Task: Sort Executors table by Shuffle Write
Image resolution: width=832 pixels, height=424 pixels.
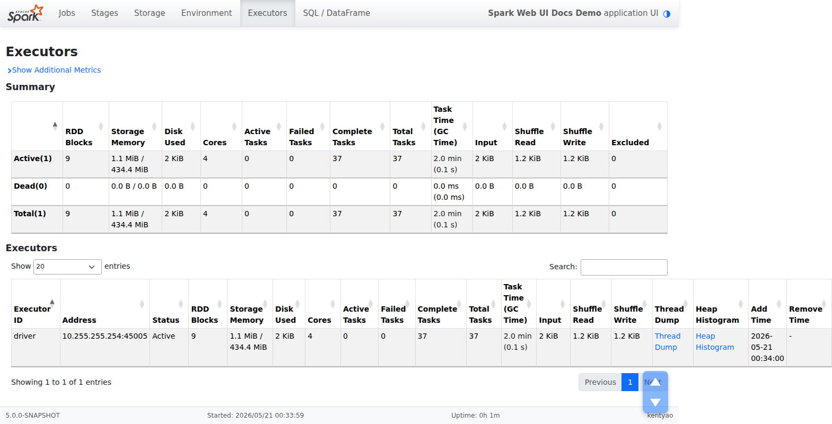Action: [x=632, y=304]
